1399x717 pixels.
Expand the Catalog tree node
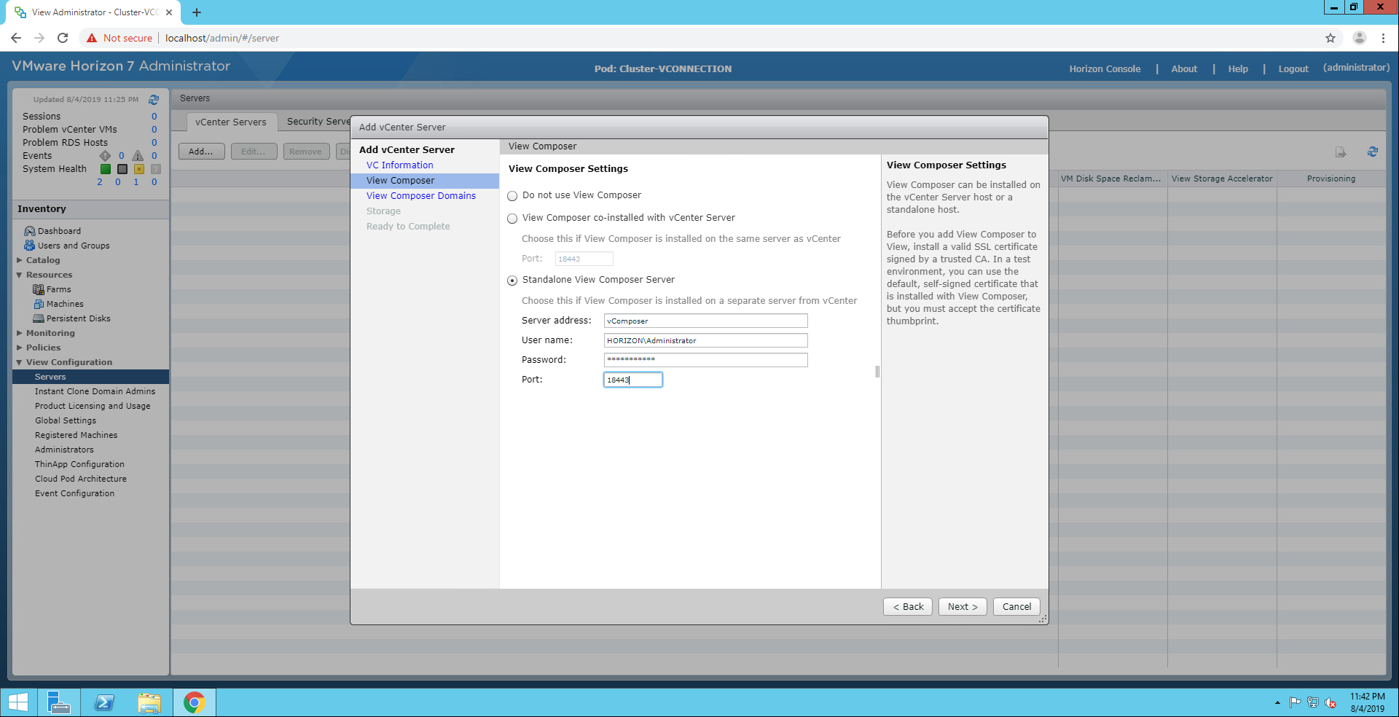pyautogui.click(x=20, y=260)
